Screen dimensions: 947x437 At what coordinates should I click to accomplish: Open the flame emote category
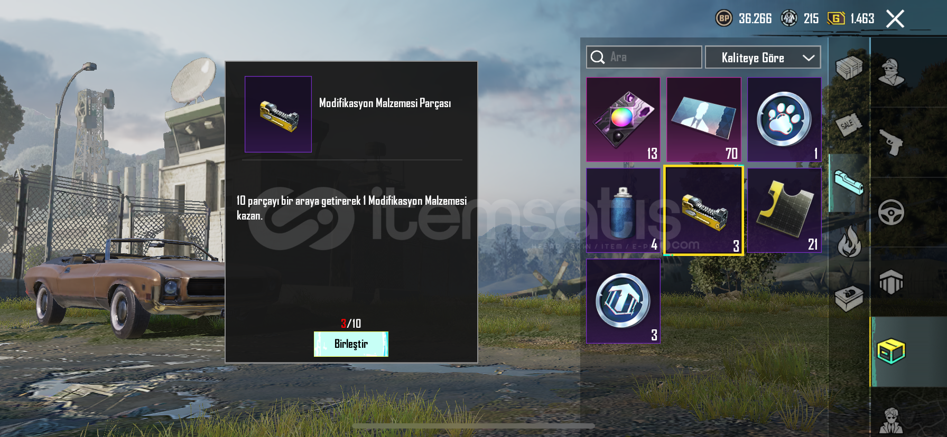849,242
